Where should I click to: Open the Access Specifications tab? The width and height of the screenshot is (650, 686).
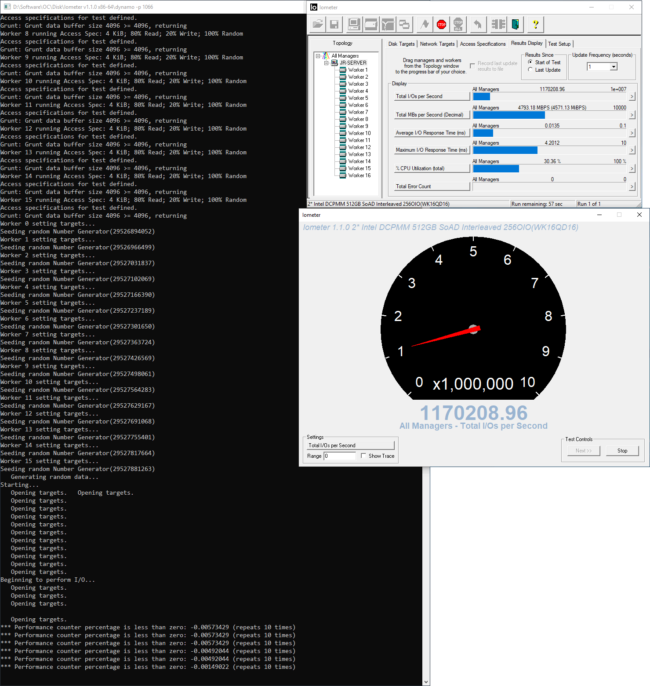[483, 44]
